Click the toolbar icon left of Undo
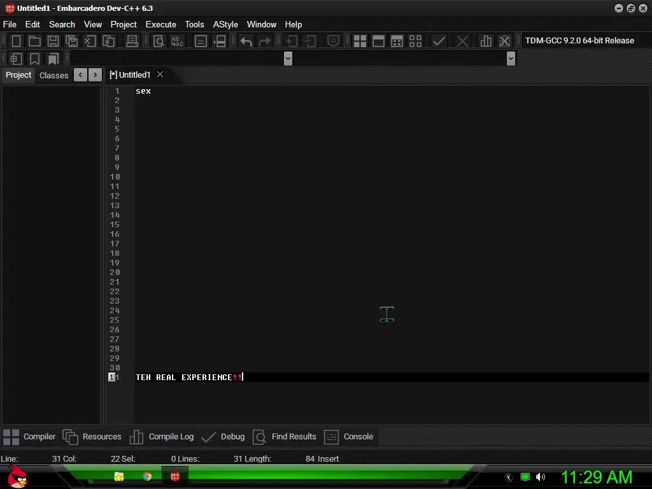This screenshot has width=652, height=489. click(x=220, y=41)
